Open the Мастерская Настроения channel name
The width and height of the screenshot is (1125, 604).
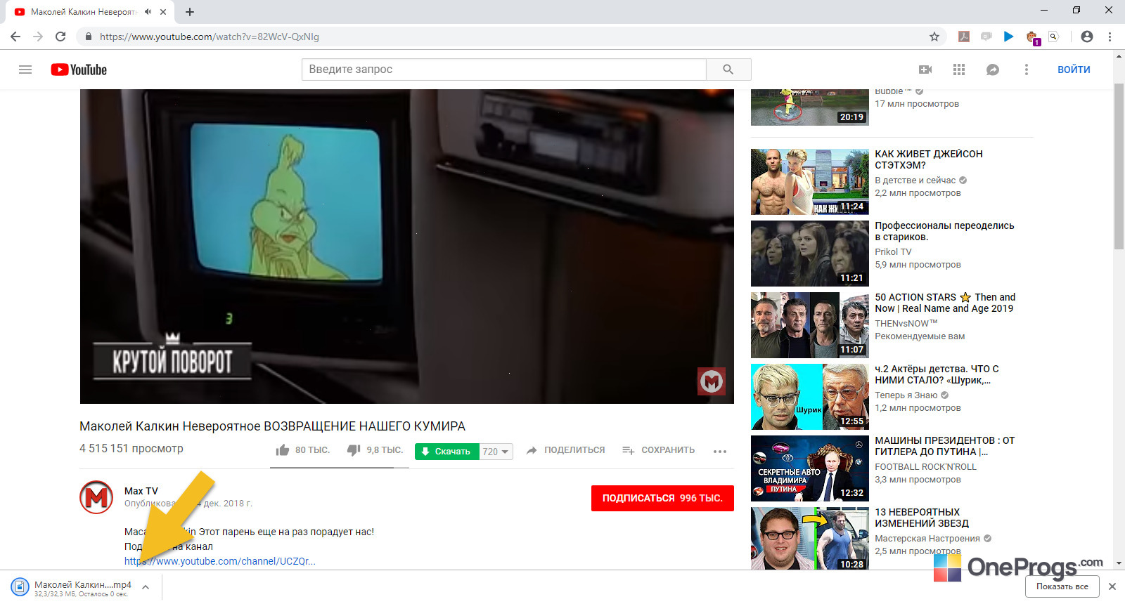tap(927, 539)
